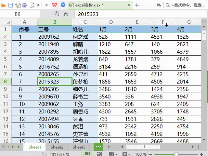Click the Open file folder icon

pyautogui.click(x=3, y=5)
